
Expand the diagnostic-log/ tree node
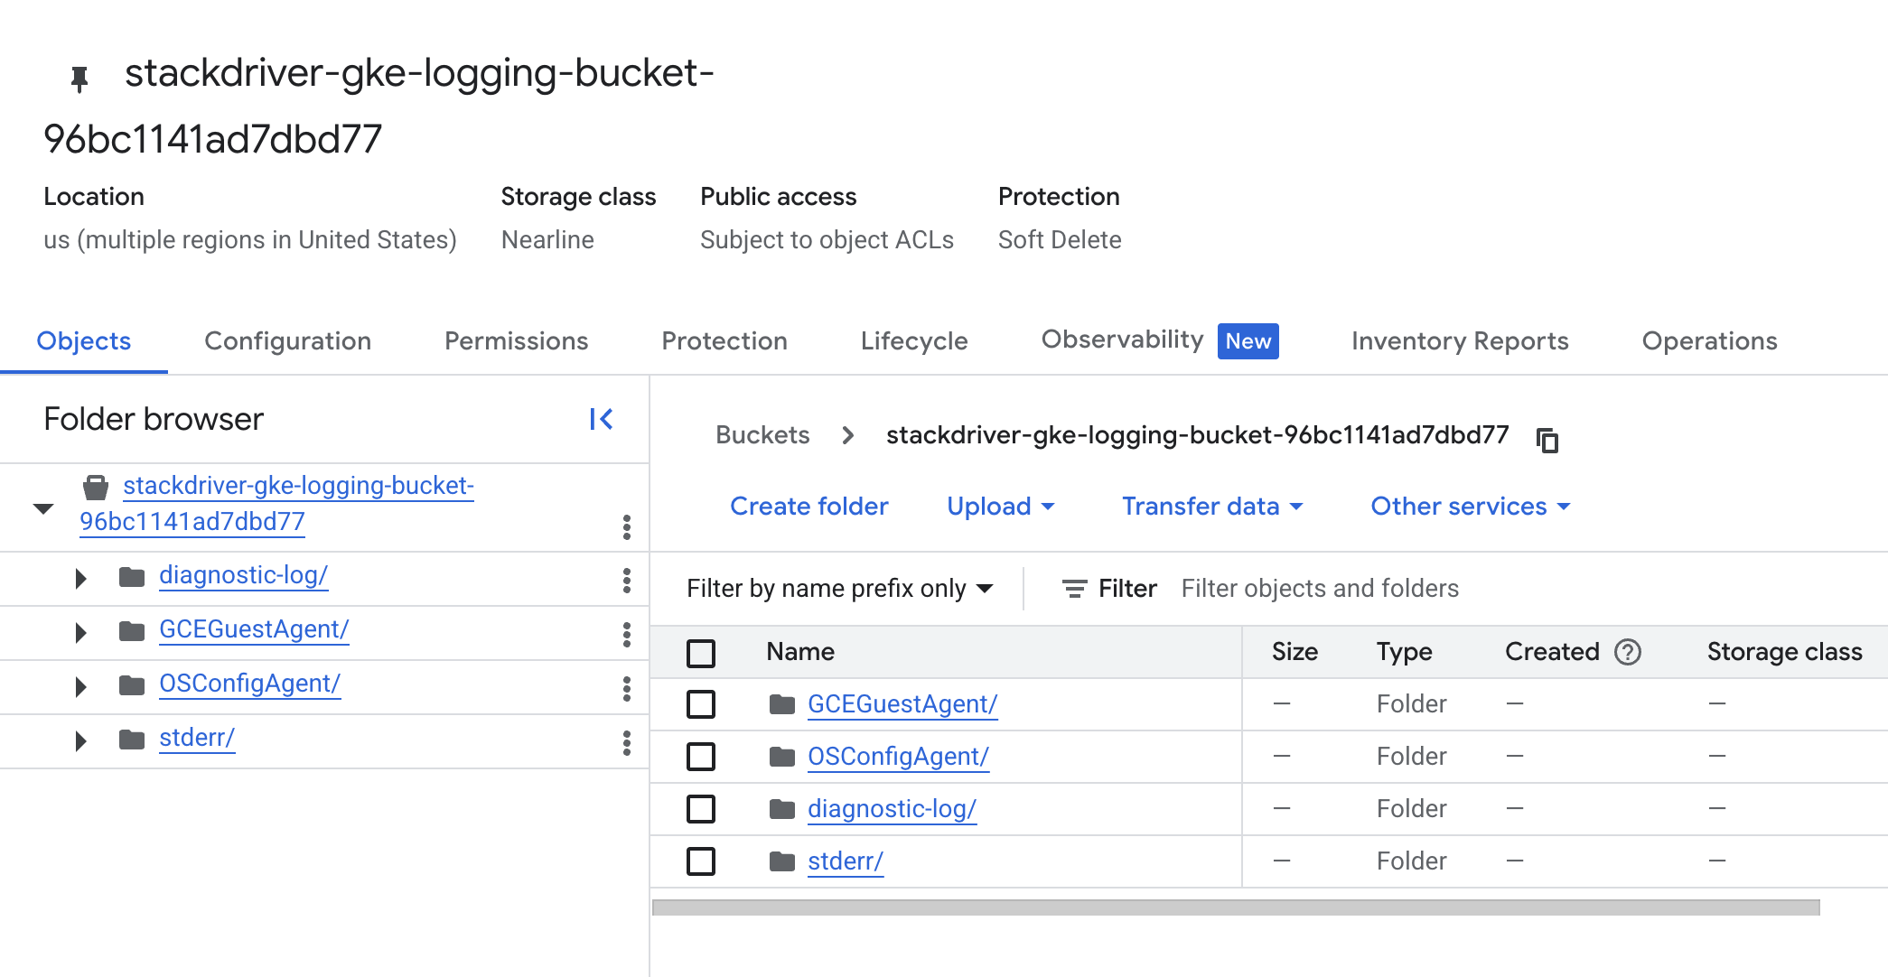click(80, 578)
